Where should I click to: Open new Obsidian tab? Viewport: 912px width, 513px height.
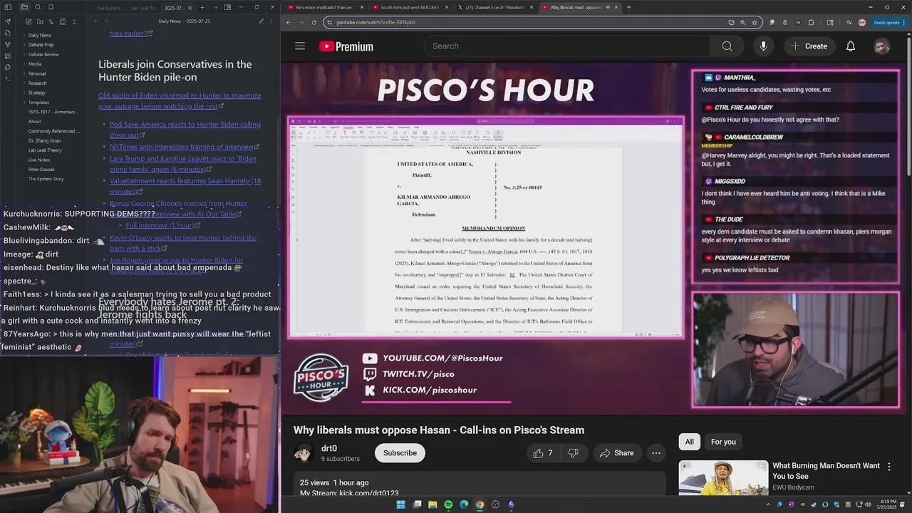coord(202,7)
